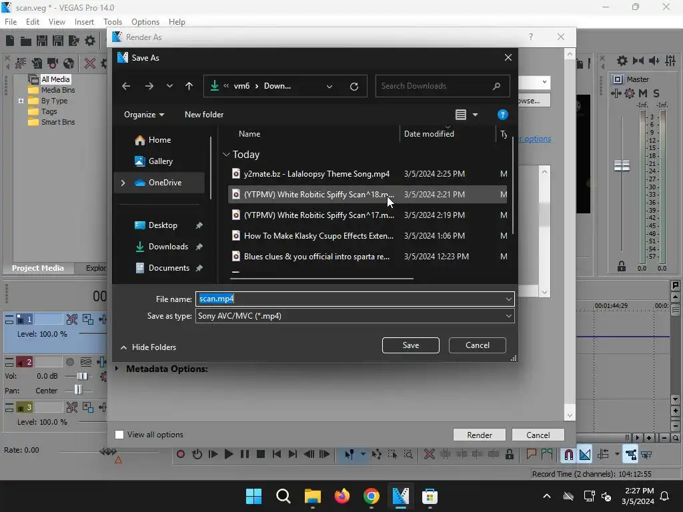The width and height of the screenshot is (683, 512).
Task: Click the New folder button
Action: (204, 115)
